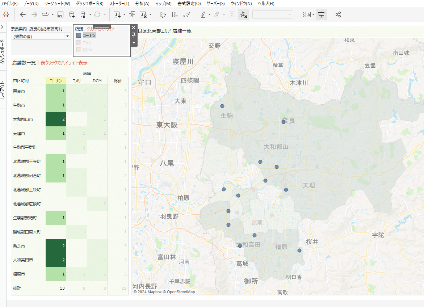Select the 大和郡山市 row label

click(x=23, y=119)
